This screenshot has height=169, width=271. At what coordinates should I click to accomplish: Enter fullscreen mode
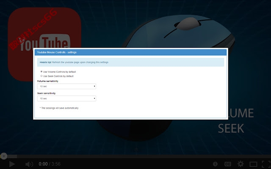click(x=266, y=164)
